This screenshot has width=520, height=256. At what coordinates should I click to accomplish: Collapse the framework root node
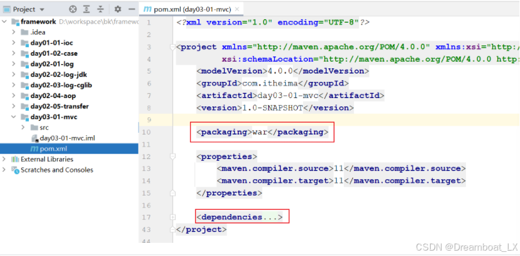pos(4,22)
